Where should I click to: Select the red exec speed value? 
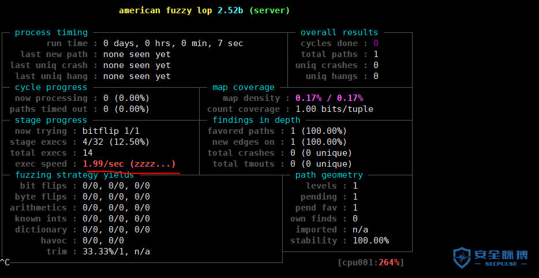[129, 164]
